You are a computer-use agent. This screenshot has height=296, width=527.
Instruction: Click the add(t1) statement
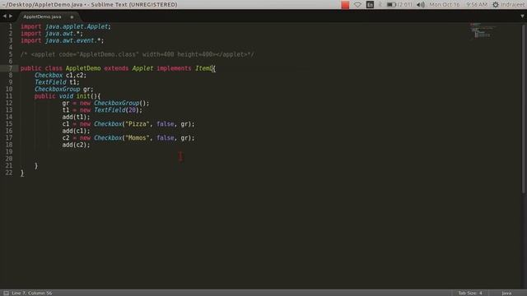click(x=76, y=117)
